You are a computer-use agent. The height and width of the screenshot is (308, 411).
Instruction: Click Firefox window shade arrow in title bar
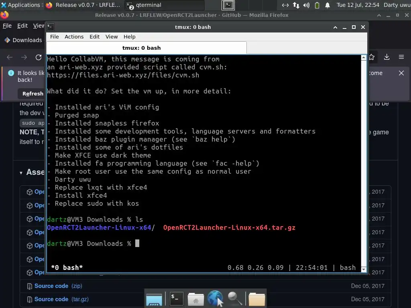pos(379,15)
